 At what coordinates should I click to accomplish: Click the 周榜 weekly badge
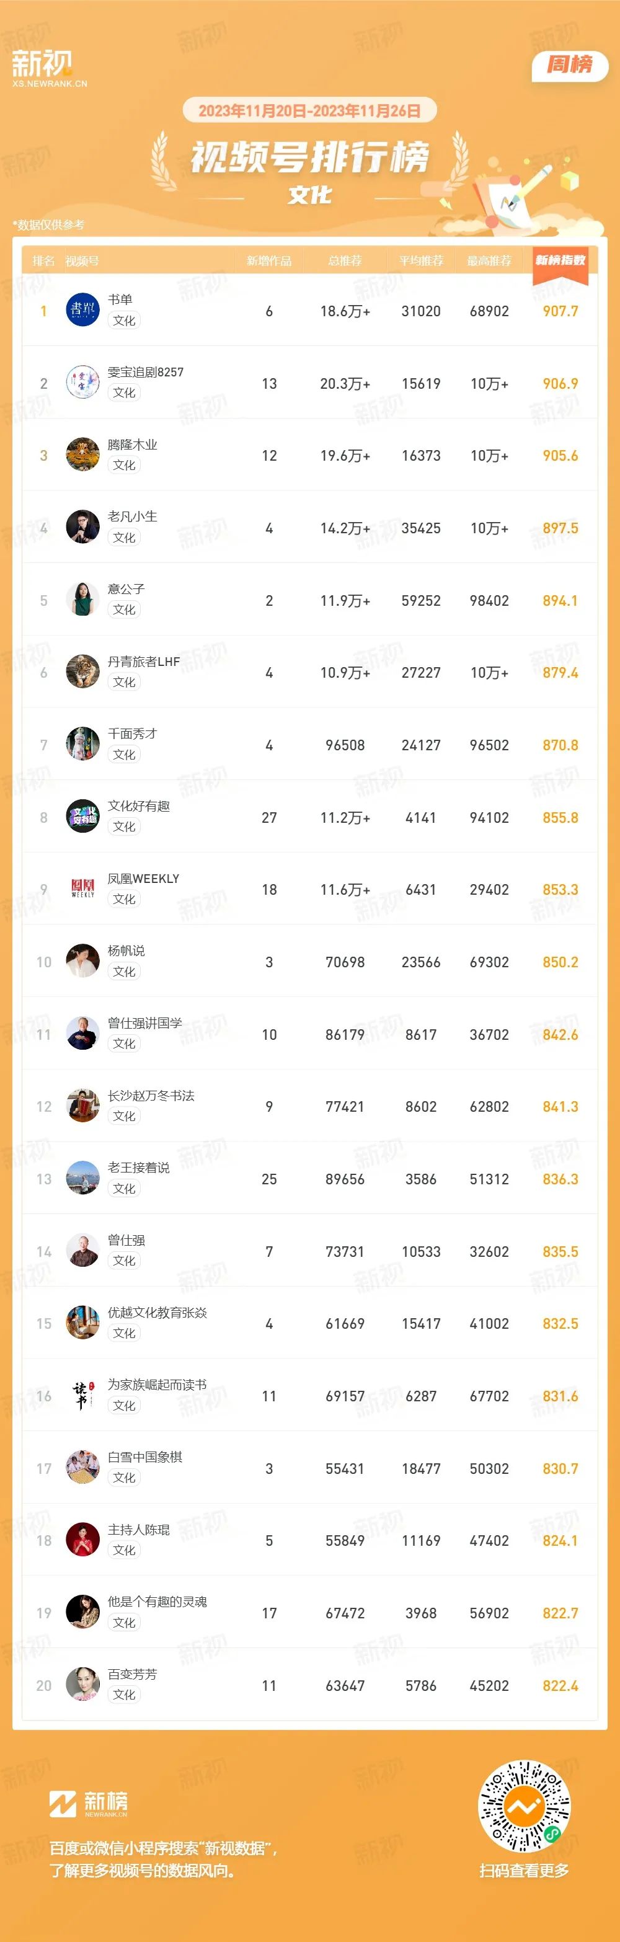pos(569,65)
